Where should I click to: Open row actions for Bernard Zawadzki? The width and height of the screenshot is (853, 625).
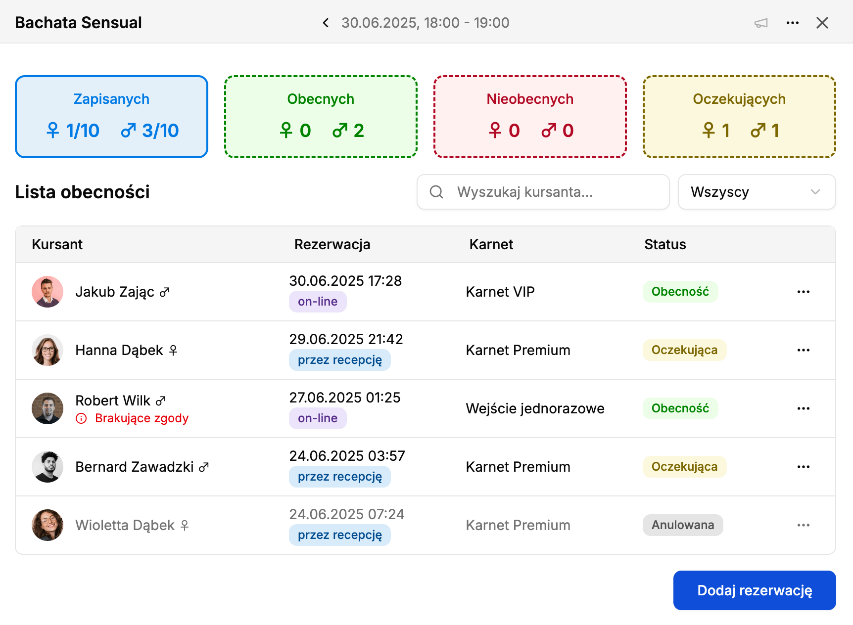(x=804, y=467)
